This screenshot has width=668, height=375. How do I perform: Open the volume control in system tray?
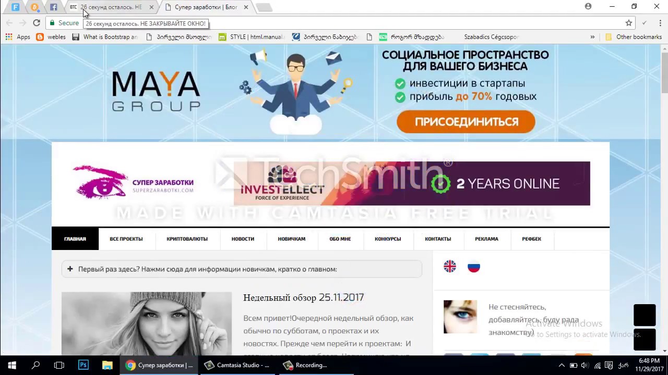click(585, 366)
